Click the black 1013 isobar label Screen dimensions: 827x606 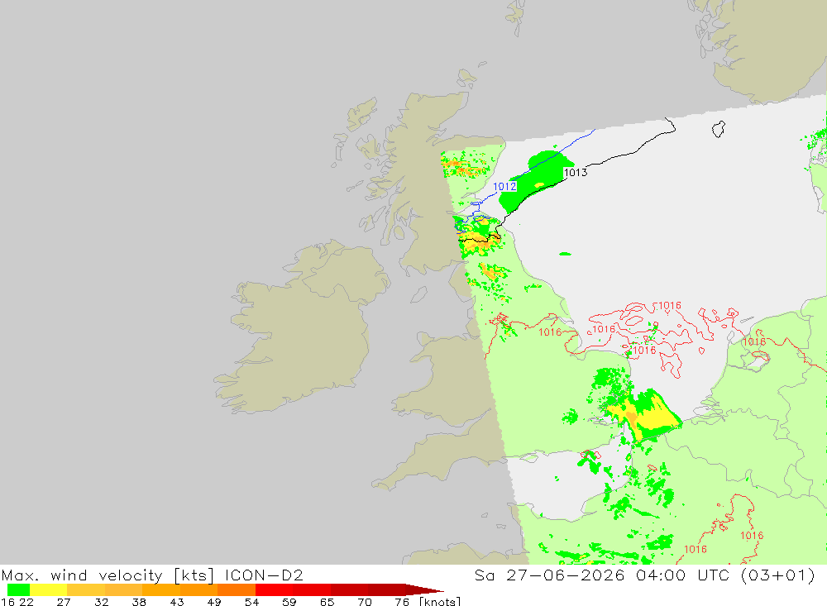tap(576, 173)
